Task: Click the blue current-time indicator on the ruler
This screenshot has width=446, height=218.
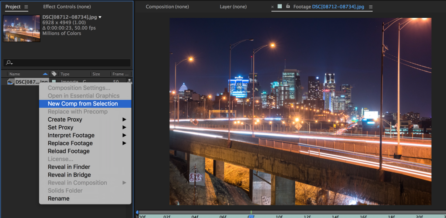Action: pyautogui.click(x=251, y=217)
